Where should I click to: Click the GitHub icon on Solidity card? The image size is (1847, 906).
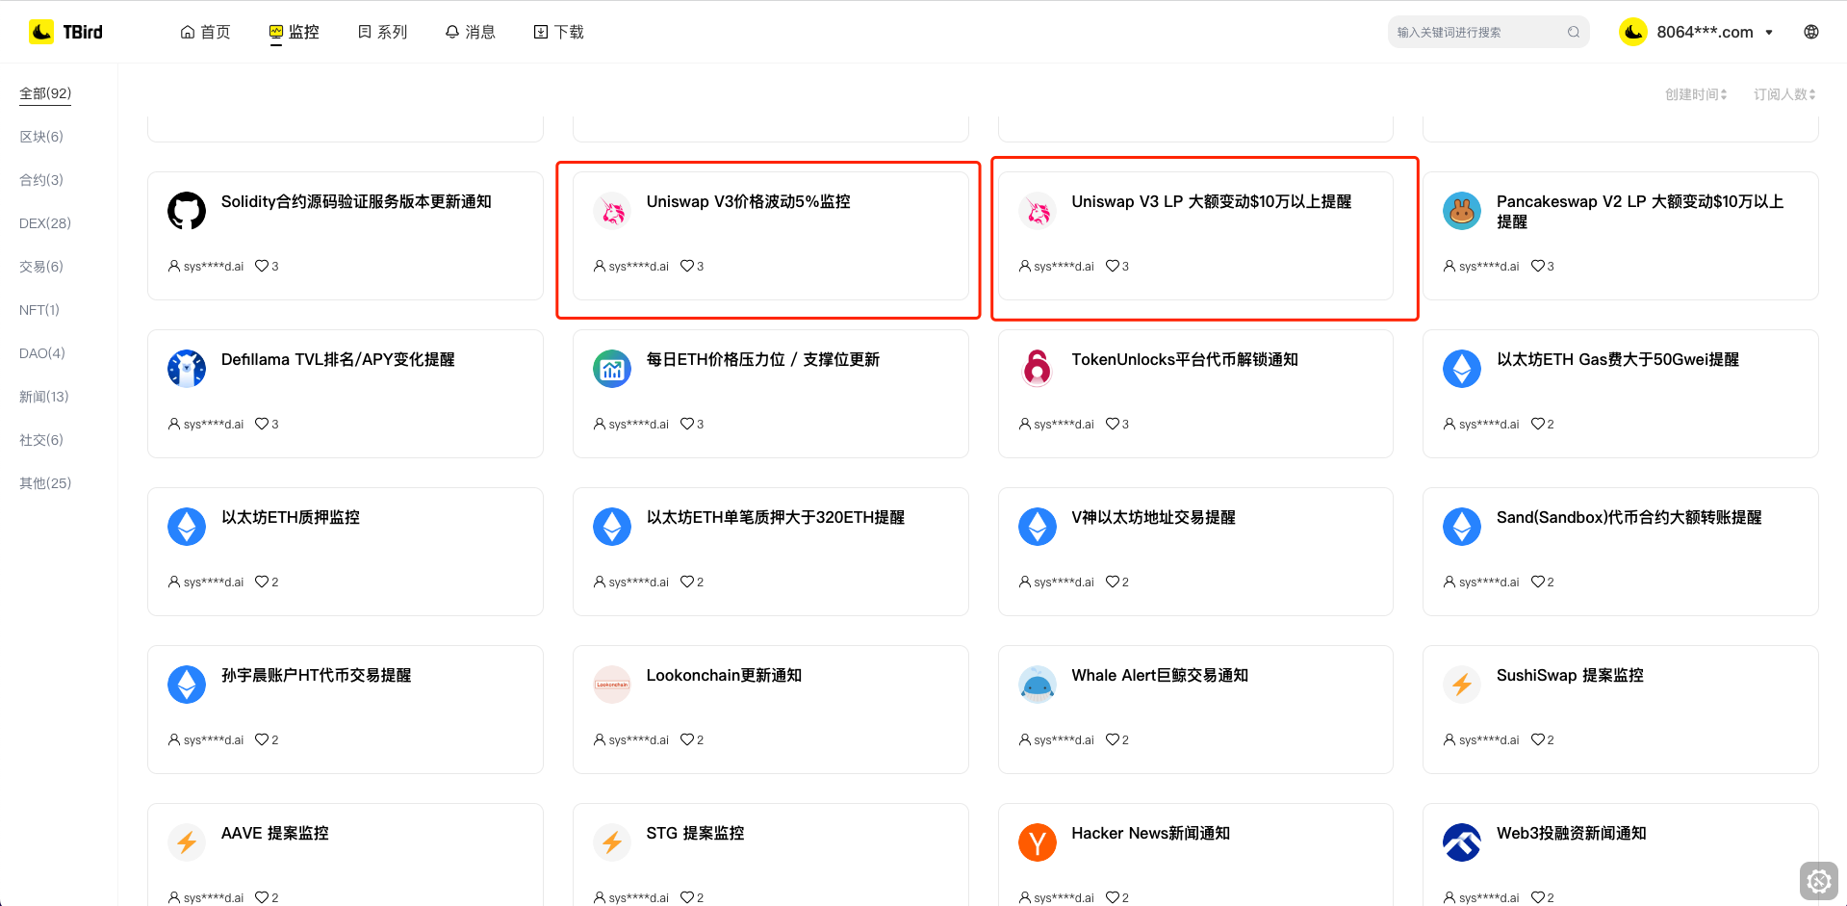(x=187, y=211)
